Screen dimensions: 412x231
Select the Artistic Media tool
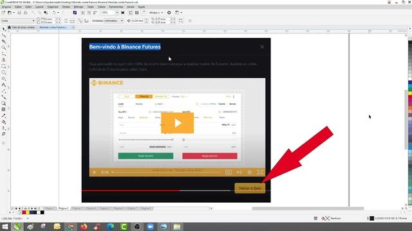(x=4, y=60)
